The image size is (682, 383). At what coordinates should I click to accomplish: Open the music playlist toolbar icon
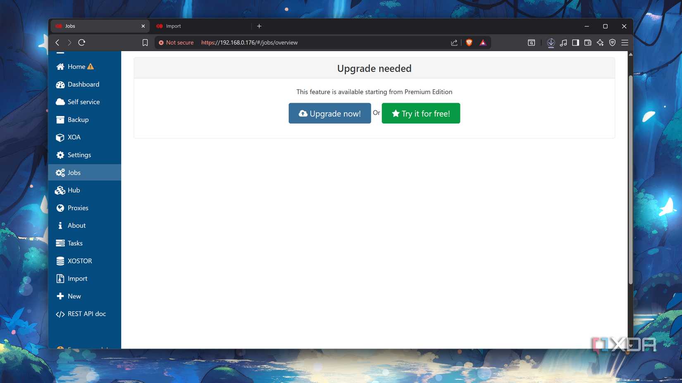coord(563,43)
